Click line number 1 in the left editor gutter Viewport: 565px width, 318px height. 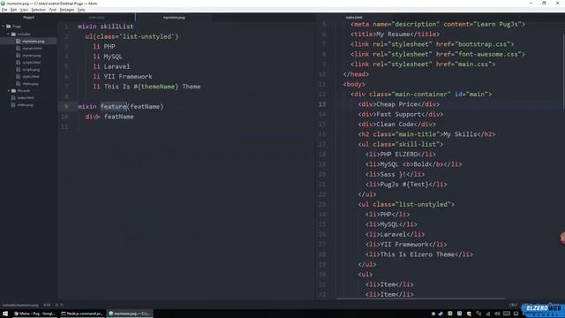click(66, 26)
